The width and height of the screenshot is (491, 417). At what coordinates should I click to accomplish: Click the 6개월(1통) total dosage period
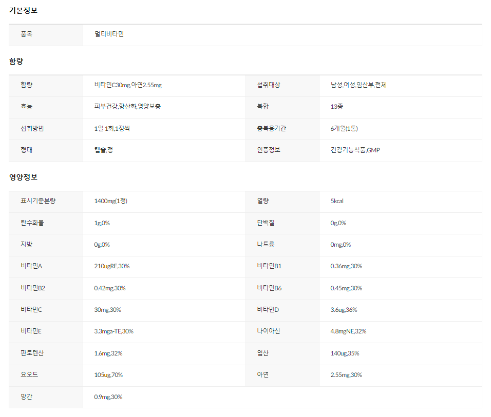(x=348, y=128)
